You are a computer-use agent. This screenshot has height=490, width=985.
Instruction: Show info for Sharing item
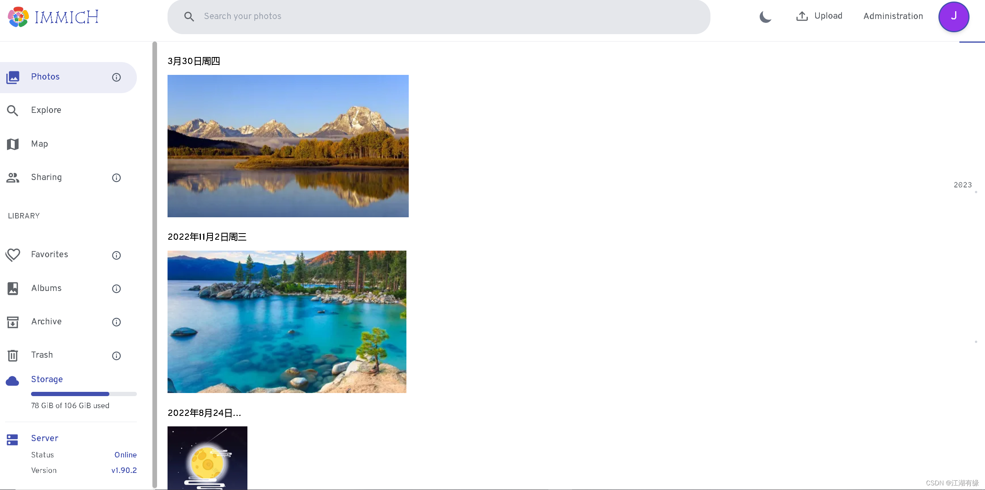pos(116,178)
